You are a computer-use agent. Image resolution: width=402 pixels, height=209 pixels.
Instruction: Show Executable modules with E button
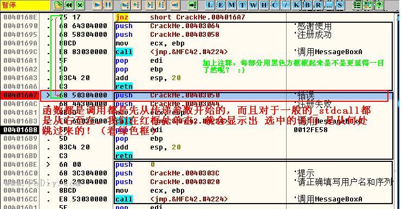[x=221, y=5]
